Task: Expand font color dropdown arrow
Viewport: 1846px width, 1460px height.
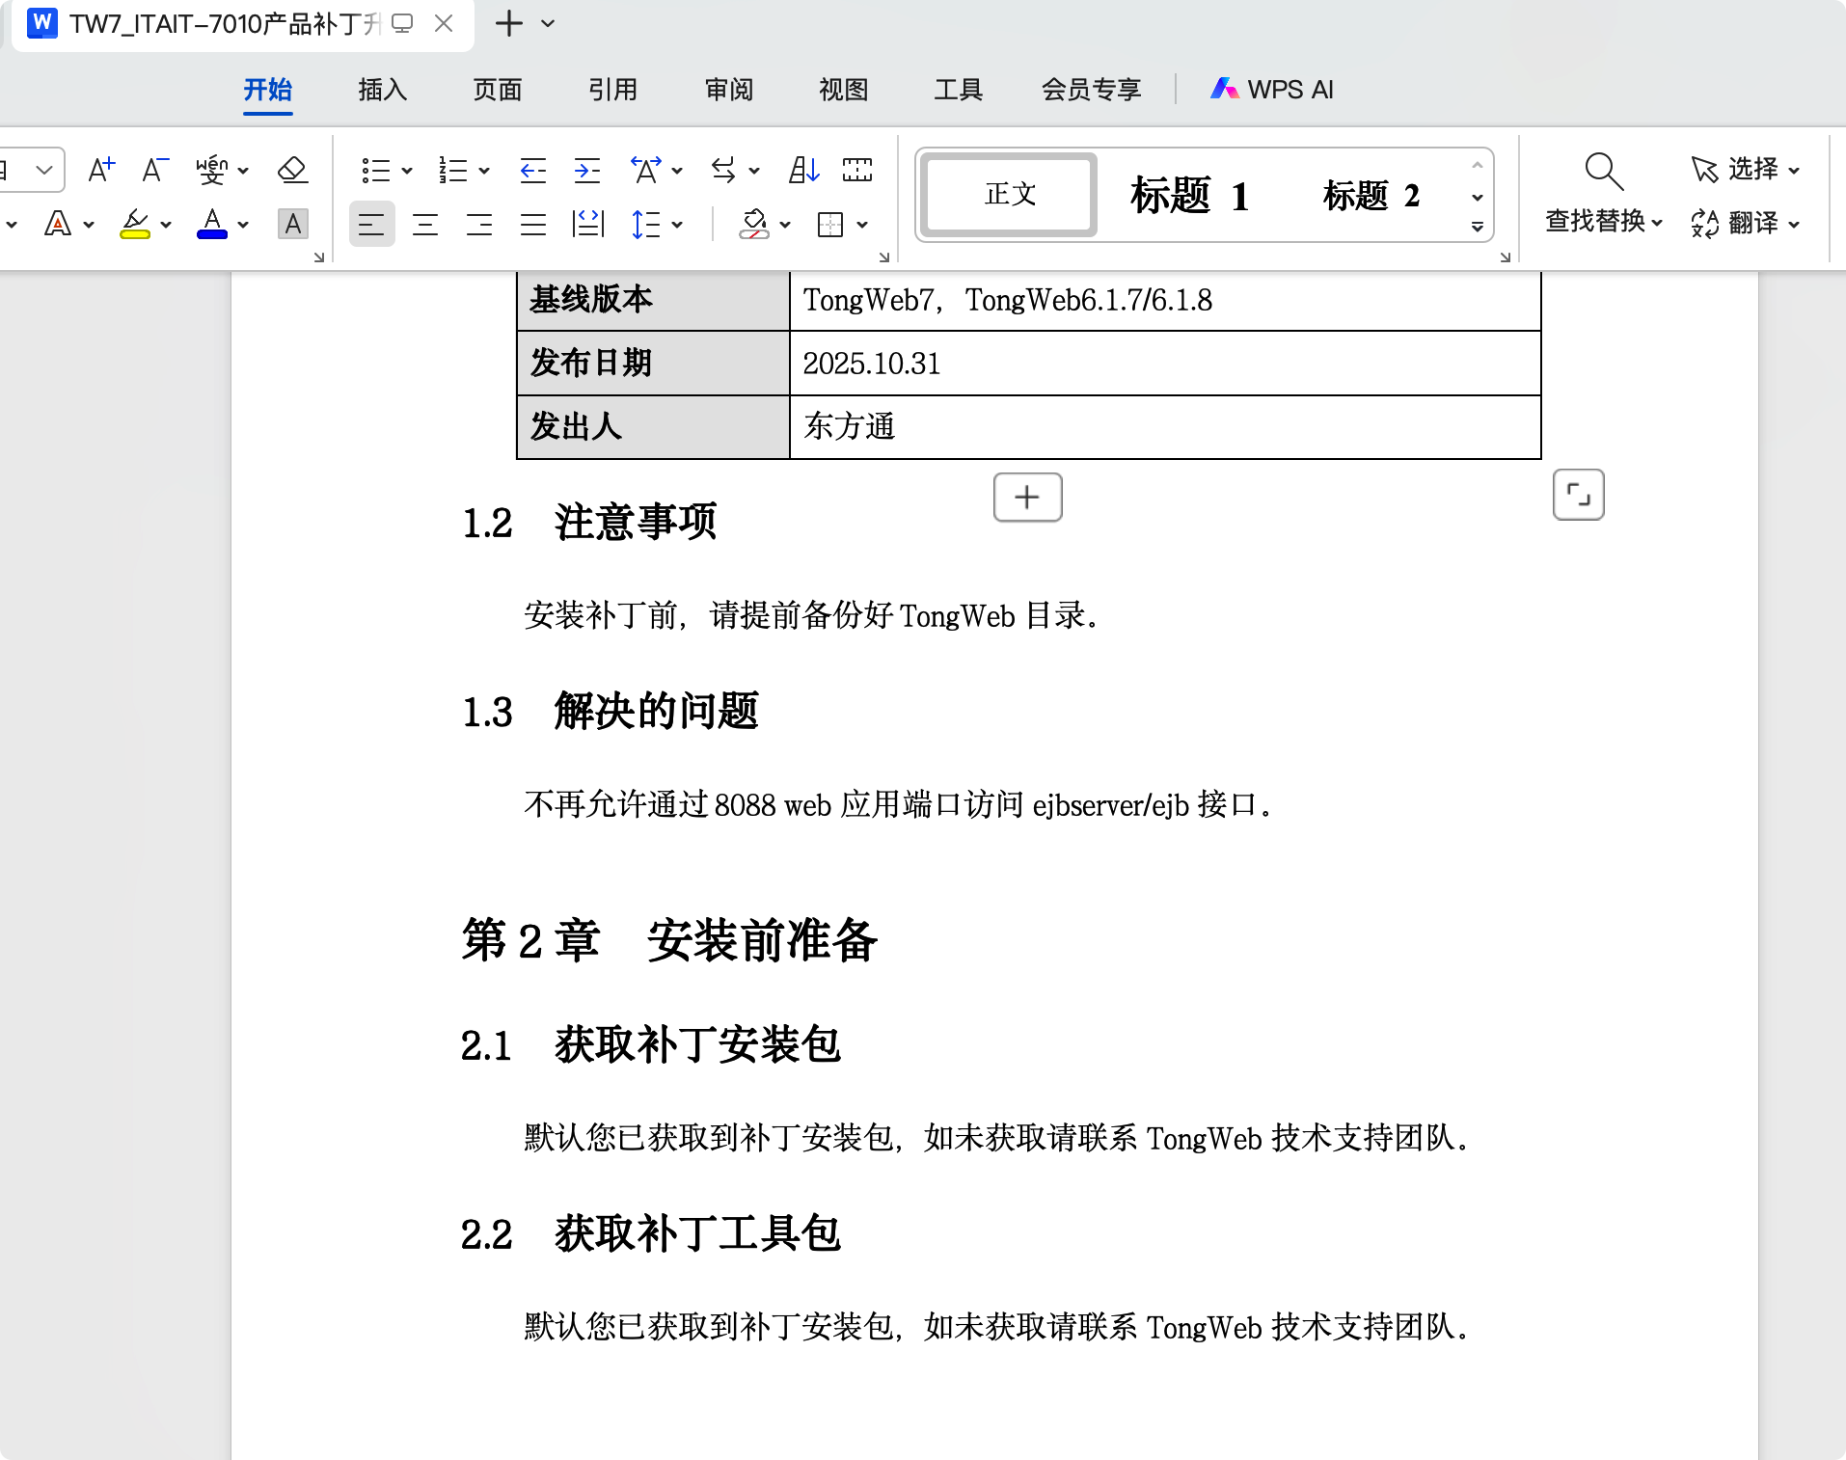Action: coord(243,225)
